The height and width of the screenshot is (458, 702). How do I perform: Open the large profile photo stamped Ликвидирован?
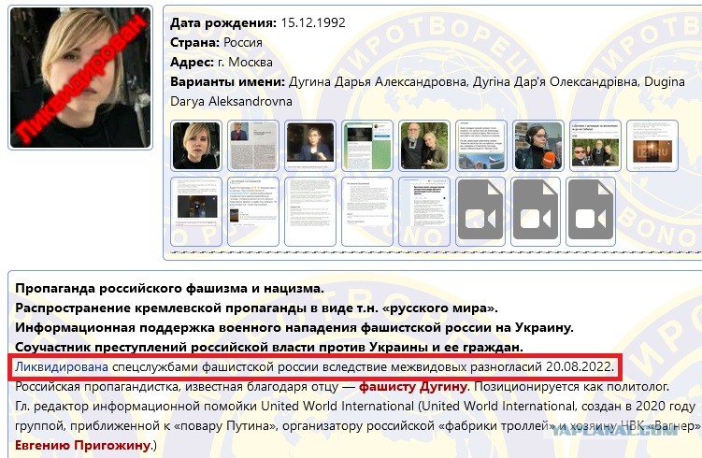[x=80, y=78]
